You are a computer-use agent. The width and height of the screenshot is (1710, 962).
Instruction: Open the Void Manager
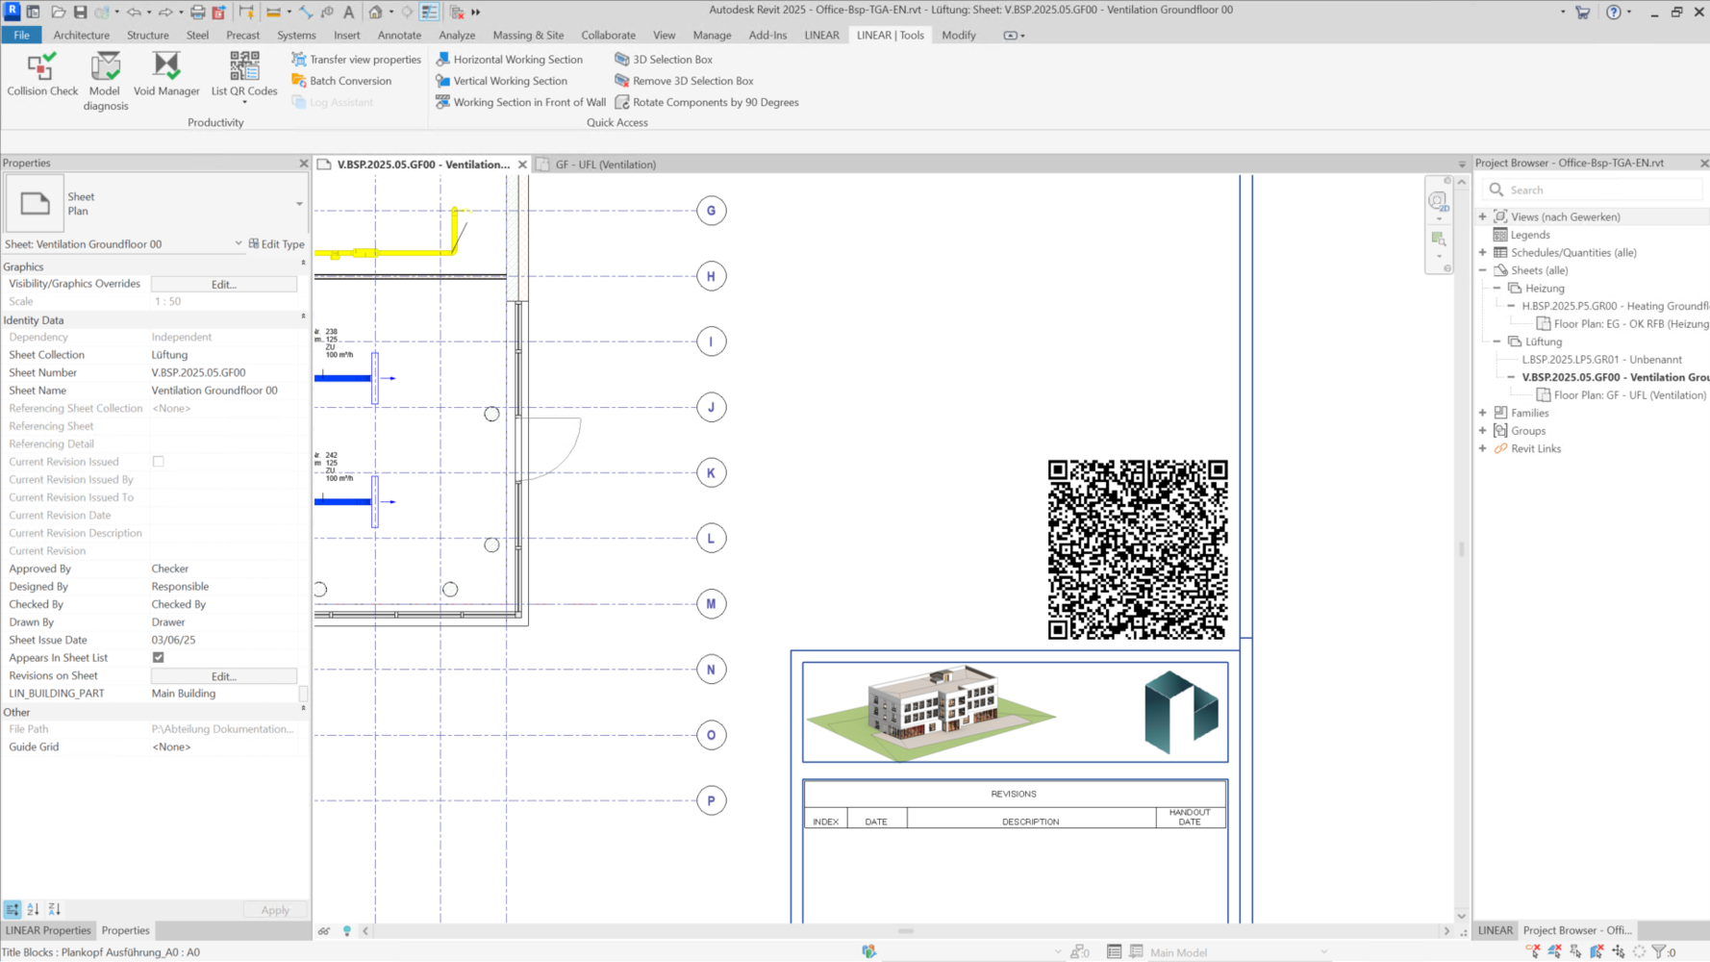tap(166, 75)
